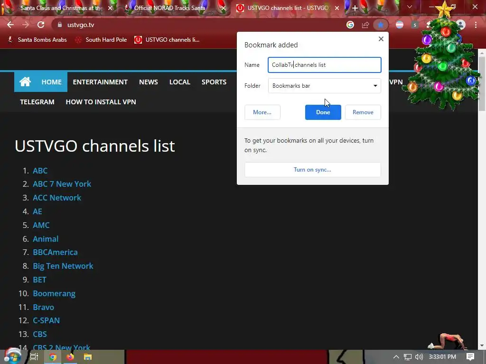This screenshot has width=486, height=364.
Task: Launch Firefox from the taskbar
Action: tap(70, 357)
